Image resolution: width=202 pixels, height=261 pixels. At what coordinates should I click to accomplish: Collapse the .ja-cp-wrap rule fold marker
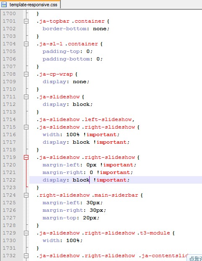click(x=26, y=74)
